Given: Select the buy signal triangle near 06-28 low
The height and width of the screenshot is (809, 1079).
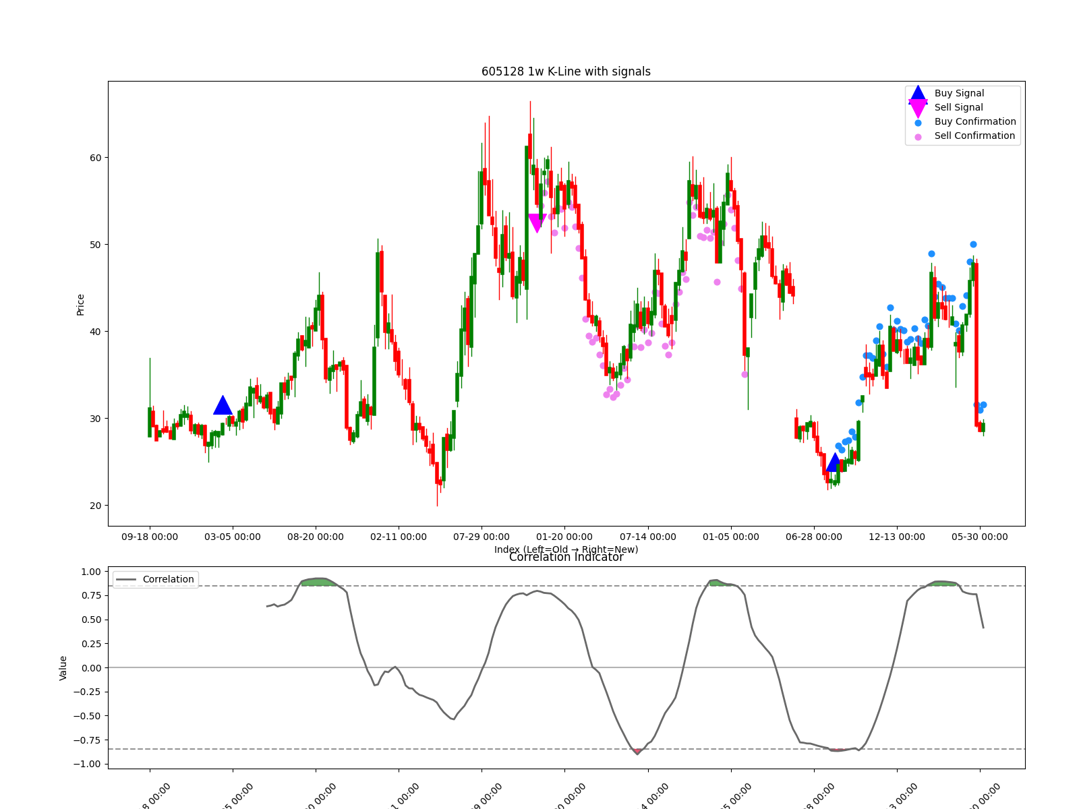Looking at the screenshot, I should pos(834,462).
